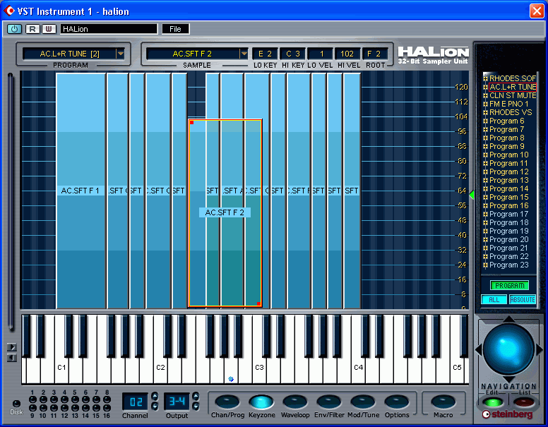Open the Waveloop view button
Image resolution: width=548 pixels, height=427 pixels.
click(x=295, y=402)
